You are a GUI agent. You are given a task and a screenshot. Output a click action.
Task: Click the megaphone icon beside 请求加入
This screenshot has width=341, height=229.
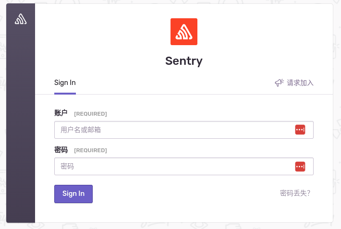pyautogui.click(x=279, y=83)
